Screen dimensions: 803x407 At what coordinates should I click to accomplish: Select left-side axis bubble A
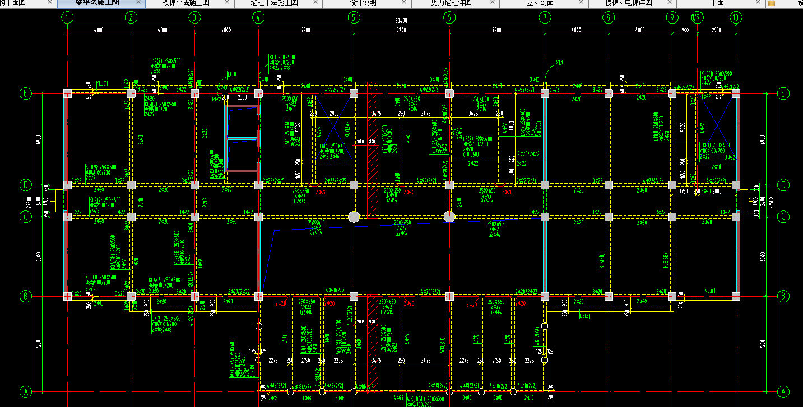pos(25,391)
